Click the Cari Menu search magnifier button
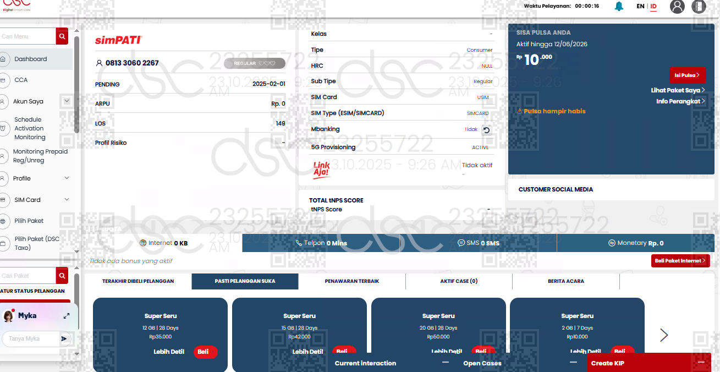 (x=62, y=36)
